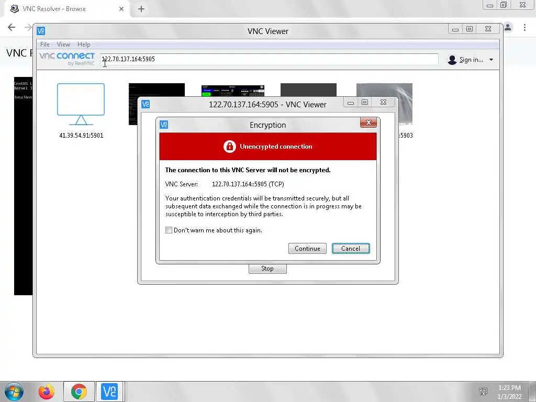Switch to Chrome in the taskbar
This screenshot has height=402, width=536.
pyautogui.click(x=79, y=392)
